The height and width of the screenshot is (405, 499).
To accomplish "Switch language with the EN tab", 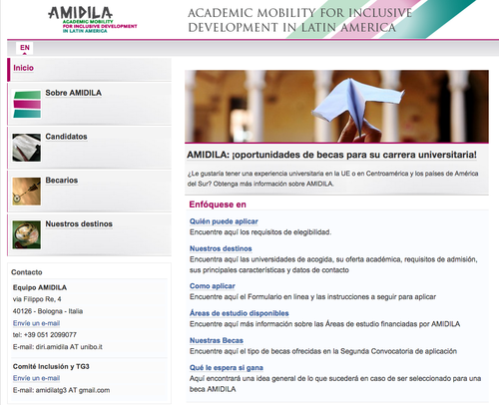I will pos(25,48).
